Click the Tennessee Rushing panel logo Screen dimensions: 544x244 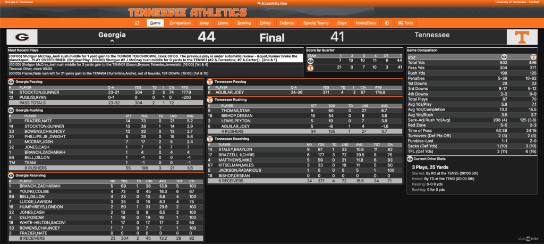[x=210, y=99]
